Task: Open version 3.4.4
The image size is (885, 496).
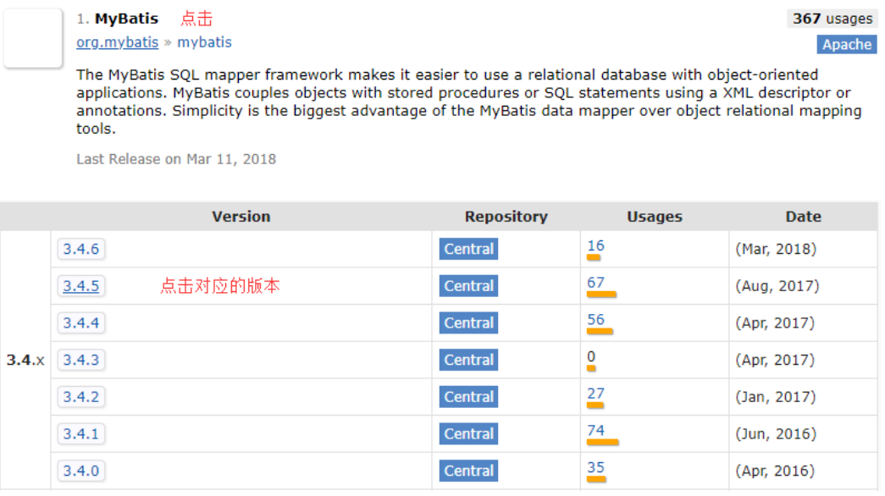Action: click(80, 322)
